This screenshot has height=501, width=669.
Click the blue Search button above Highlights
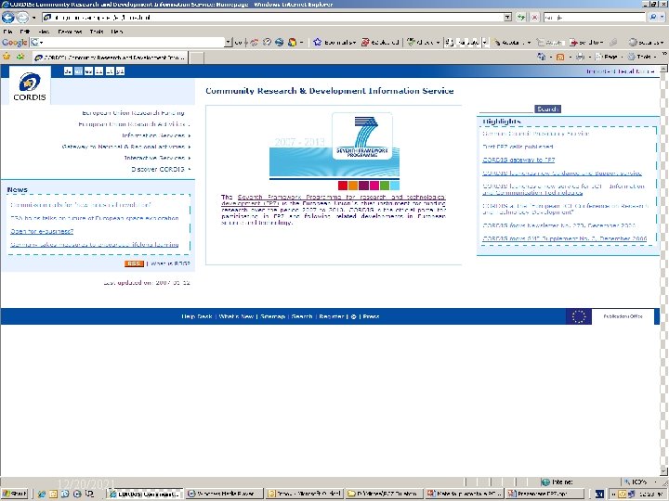click(548, 109)
